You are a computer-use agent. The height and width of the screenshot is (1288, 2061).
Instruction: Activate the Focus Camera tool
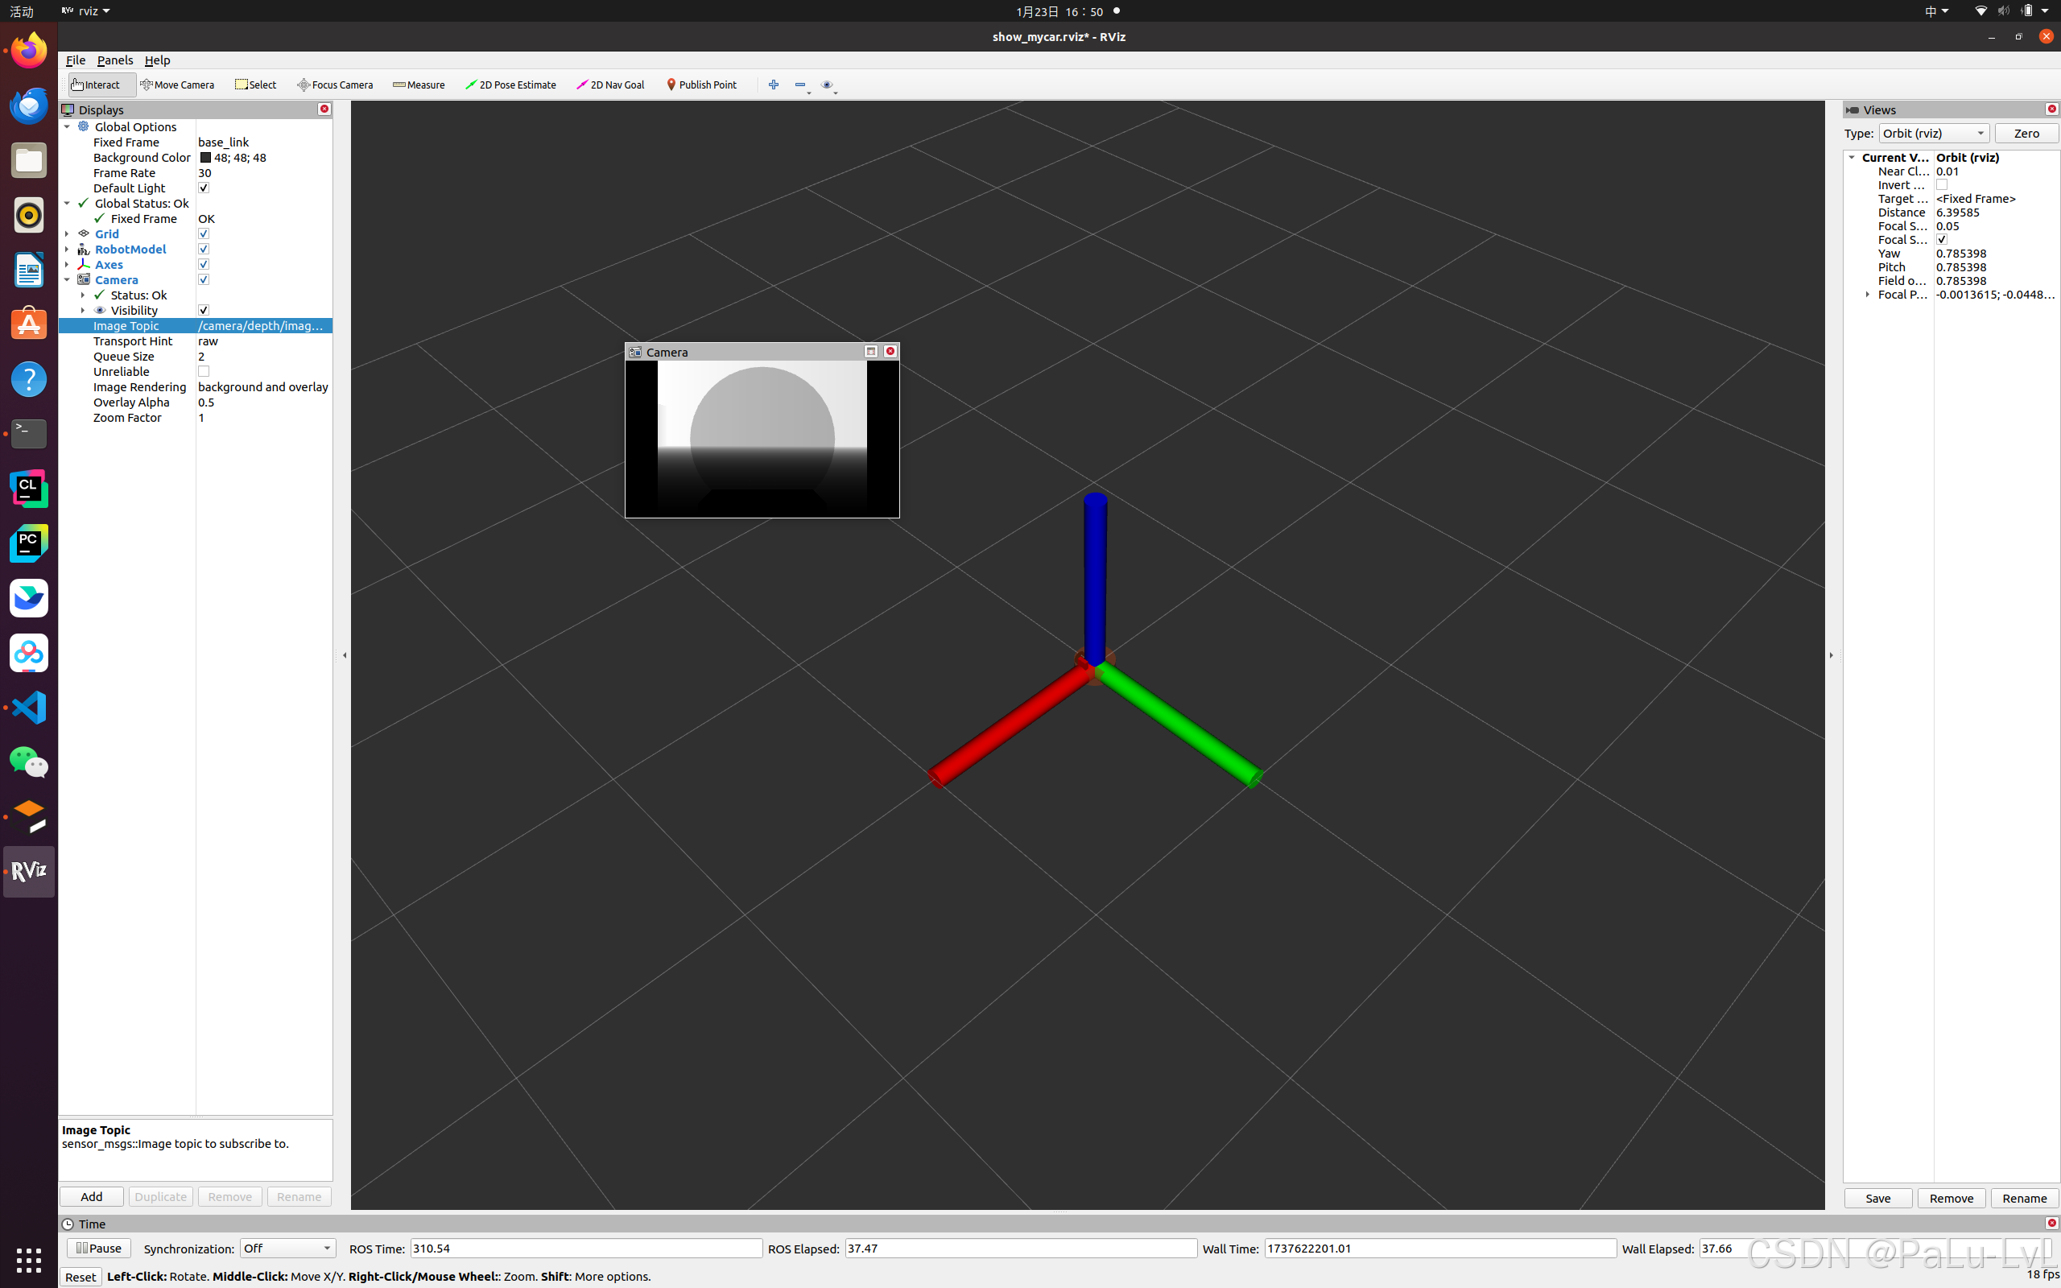click(335, 85)
